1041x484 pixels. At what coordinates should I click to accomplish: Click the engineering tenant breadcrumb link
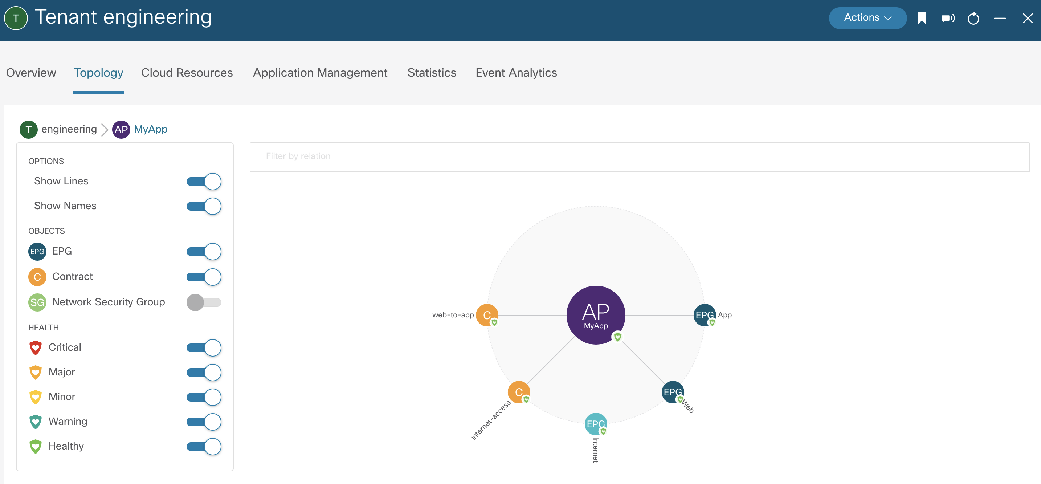69,129
